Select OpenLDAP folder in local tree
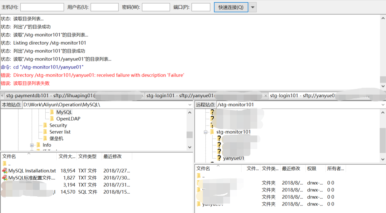This screenshot has height=213, width=386. (68, 119)
